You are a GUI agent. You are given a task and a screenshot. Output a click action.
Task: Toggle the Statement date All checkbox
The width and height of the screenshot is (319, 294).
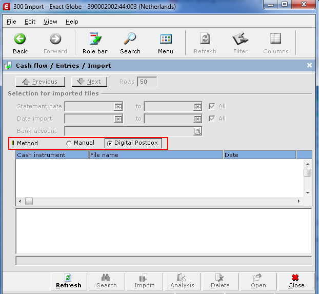pyautogui.click(x=212, y=106)
